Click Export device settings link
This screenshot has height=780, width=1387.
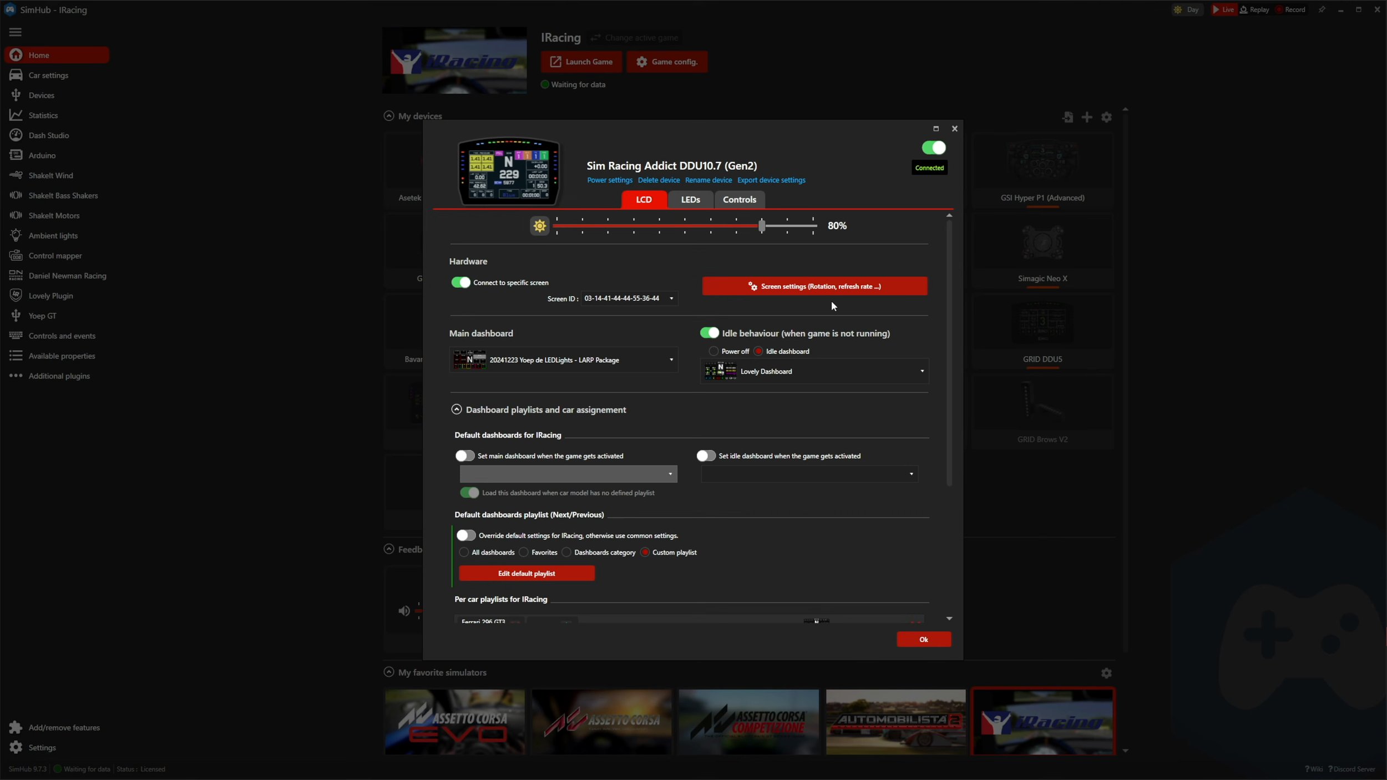coord(771,180)
